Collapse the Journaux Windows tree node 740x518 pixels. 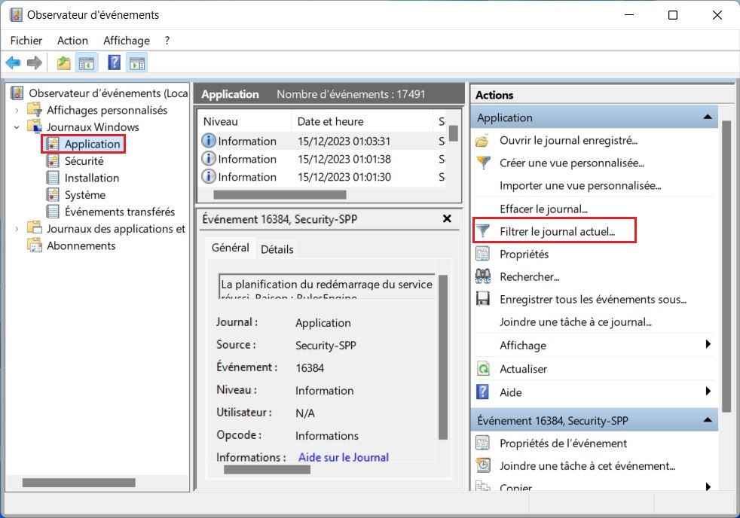pyautogui.click(x=17, y=127)
